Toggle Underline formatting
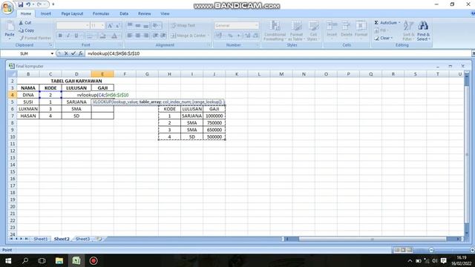475x267 pixels. pos(76,36)
